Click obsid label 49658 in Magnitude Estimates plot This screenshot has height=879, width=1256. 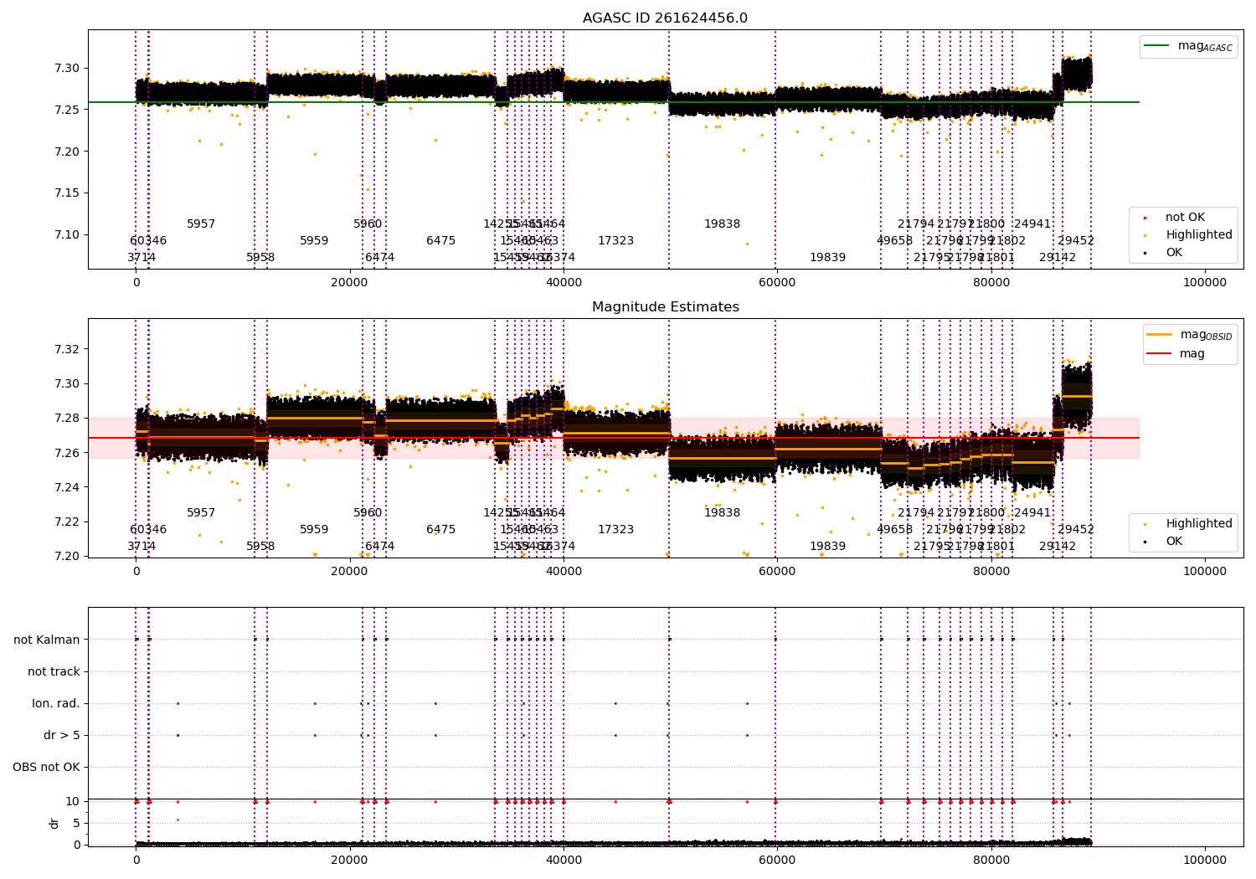[895, 530]
